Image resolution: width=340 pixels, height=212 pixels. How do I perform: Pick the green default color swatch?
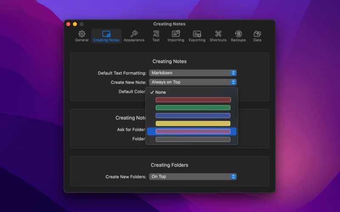[193, 108]
